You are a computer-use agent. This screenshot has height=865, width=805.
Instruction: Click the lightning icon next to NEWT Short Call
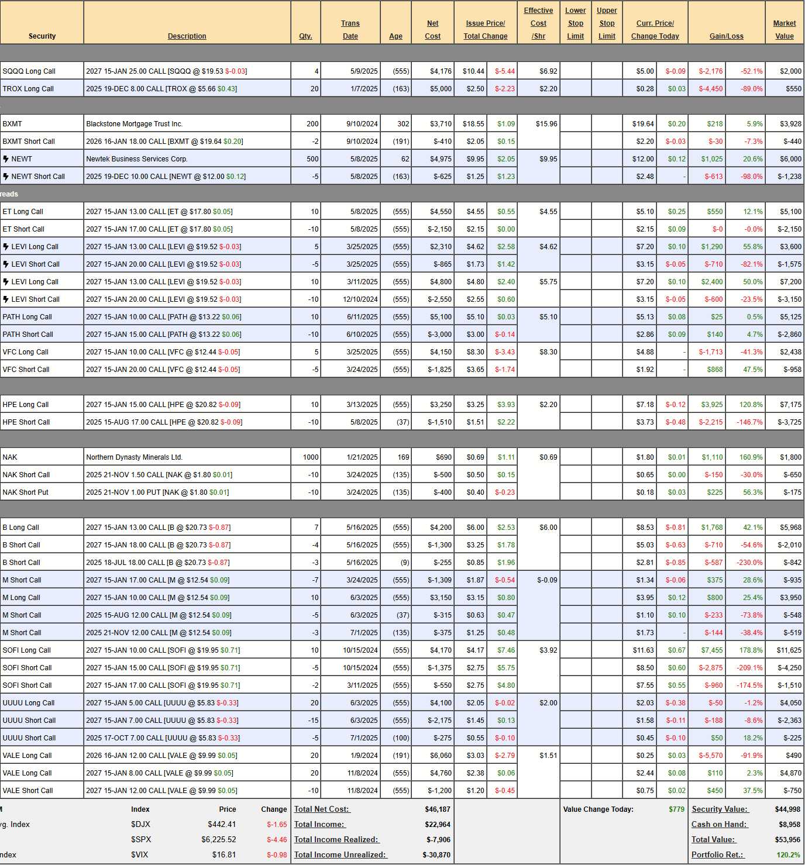[6, 177]
